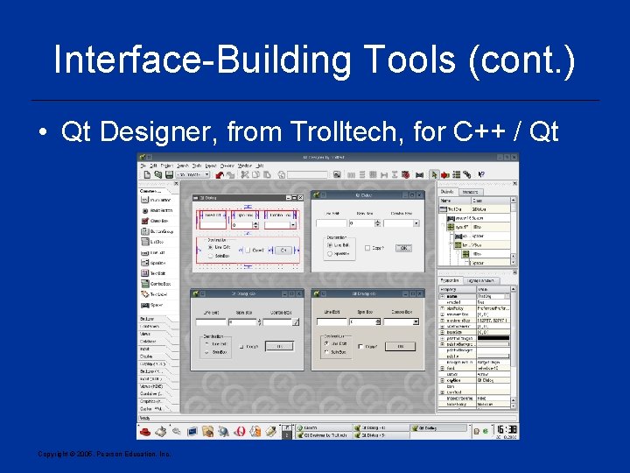
Task: Click the grey Redo arrow icon
Action: coord(231,174)
